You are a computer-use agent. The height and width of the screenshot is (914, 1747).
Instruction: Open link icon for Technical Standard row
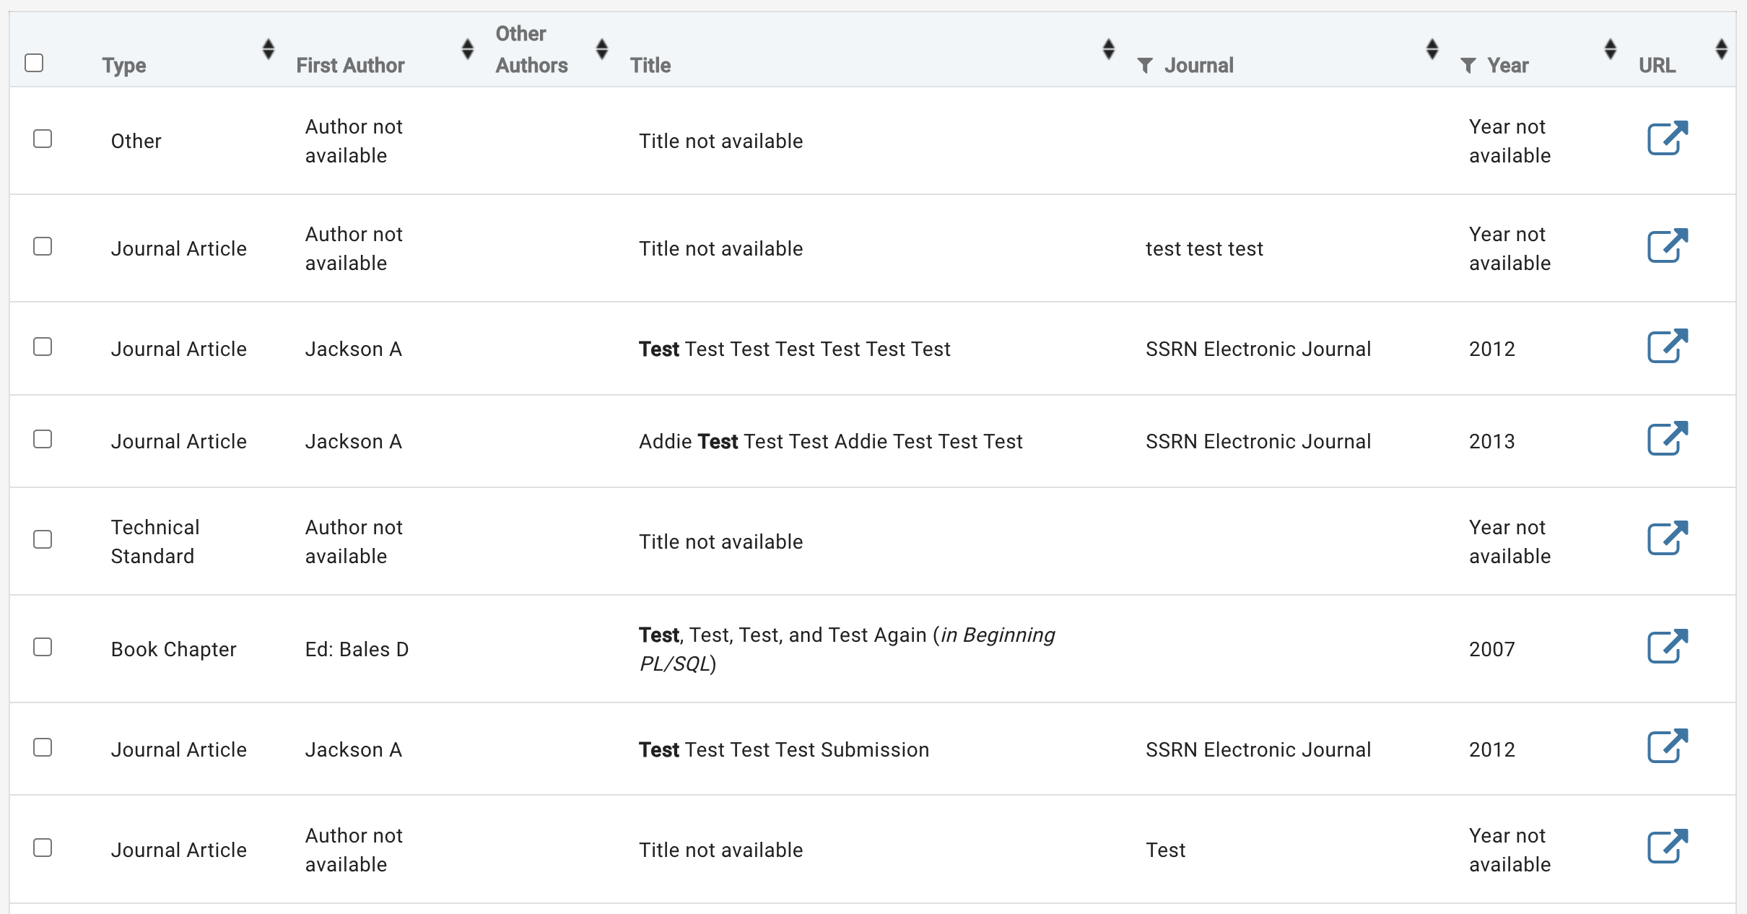pos(1667,539)
